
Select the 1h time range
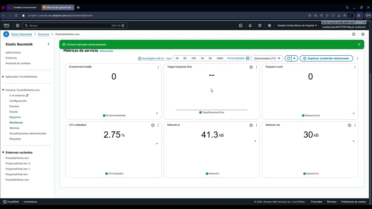(x=177, y=58)
